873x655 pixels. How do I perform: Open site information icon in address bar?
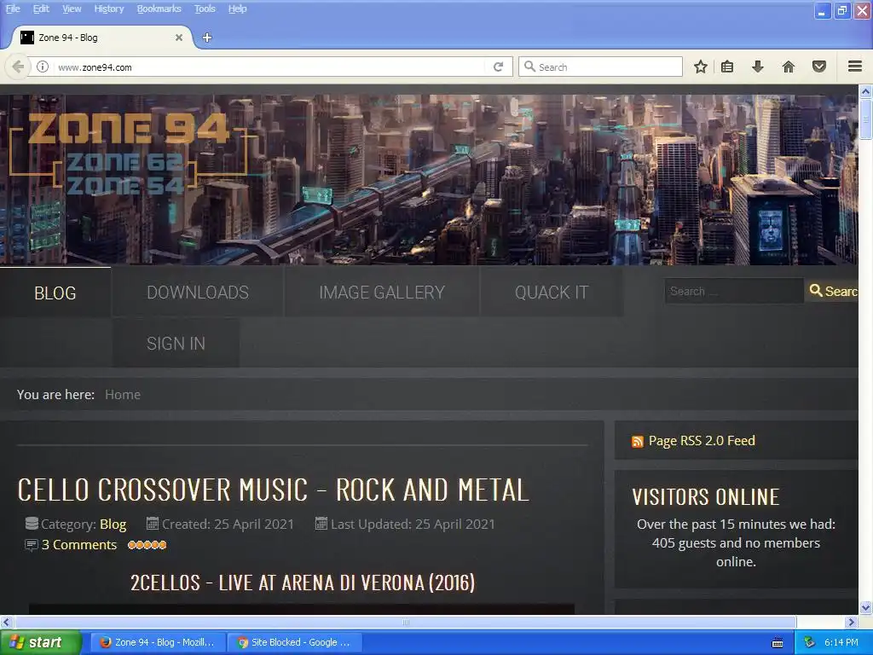43,67
